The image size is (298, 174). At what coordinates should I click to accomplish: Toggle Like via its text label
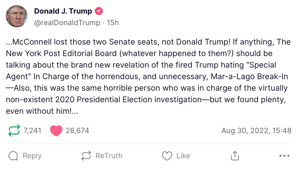point(183,156)
